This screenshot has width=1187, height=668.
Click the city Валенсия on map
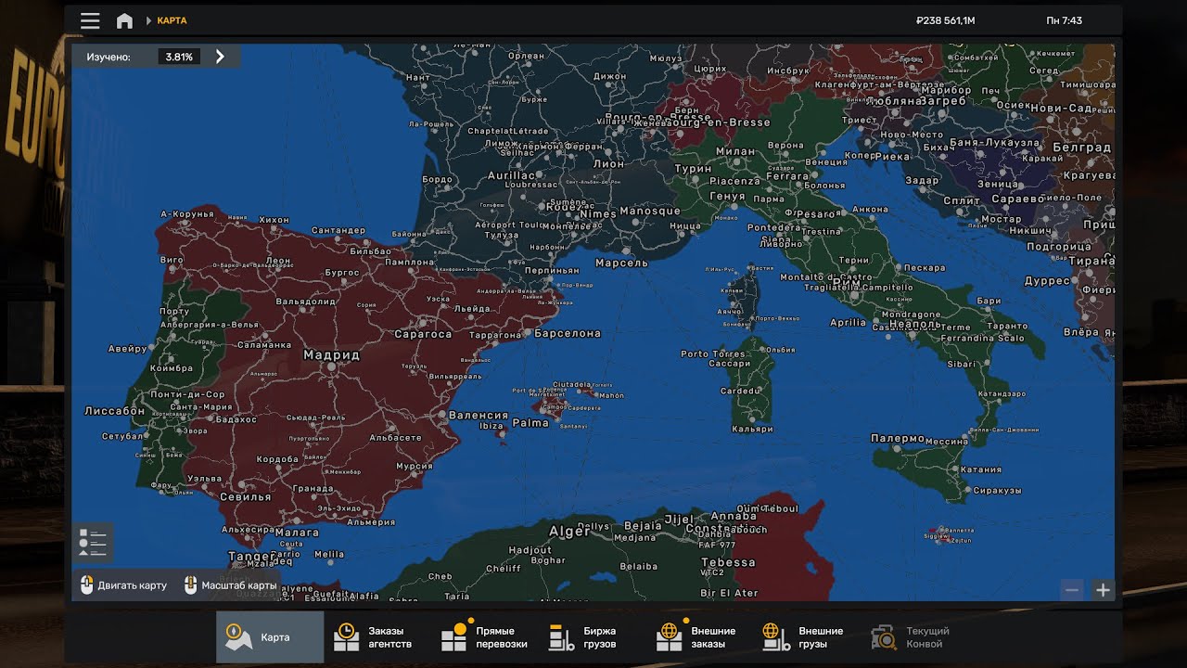pos(478,416)
